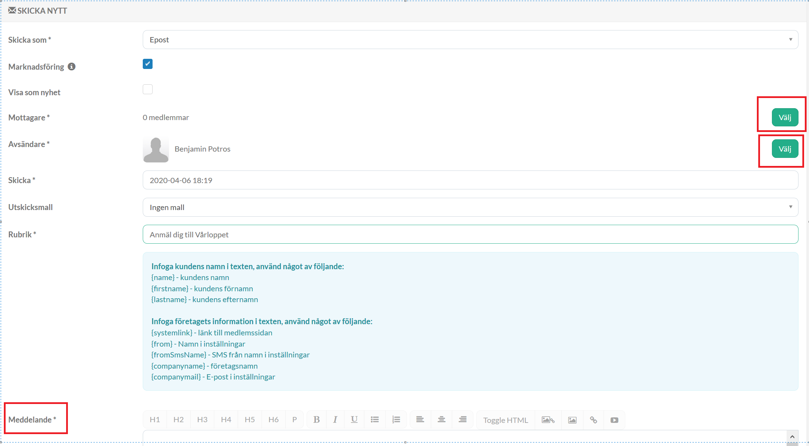Screen dimensions: 809x446
Task: Apply bold formatting in the editor
Action: [x=316, y=419]
